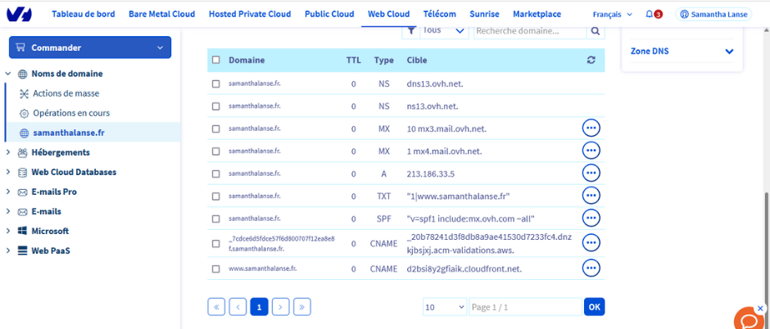Screen dimensions: 770x329
Task: Click the E-mails Pro envelope icon
Action: coord(22,192)
